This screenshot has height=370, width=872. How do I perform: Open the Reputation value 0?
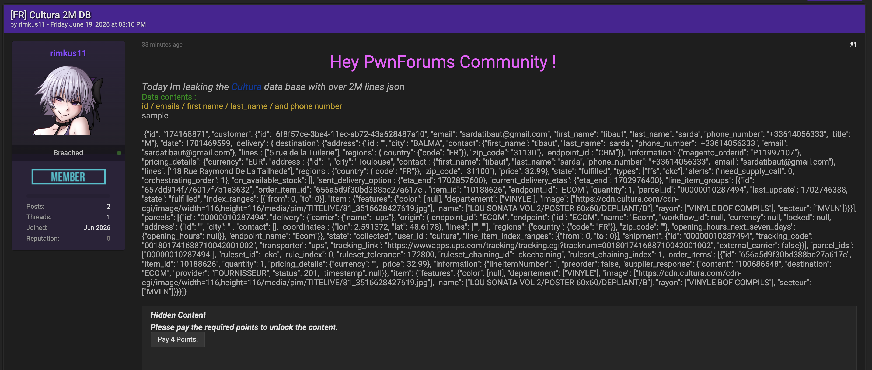click(108, 239)
